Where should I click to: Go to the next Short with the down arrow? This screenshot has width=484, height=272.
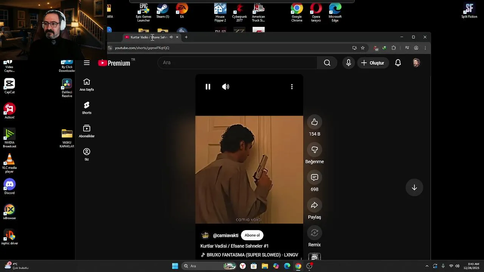pos(414,188)
